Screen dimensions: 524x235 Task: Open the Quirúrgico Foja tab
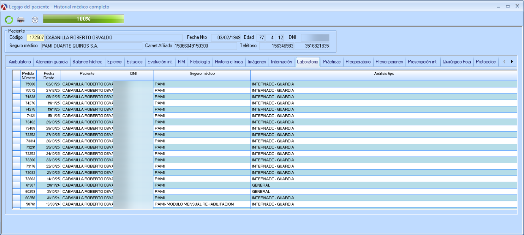tap(457, 62)
